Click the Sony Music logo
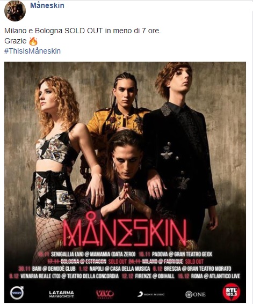Screen dimensions: 253x304 [151, 294]
